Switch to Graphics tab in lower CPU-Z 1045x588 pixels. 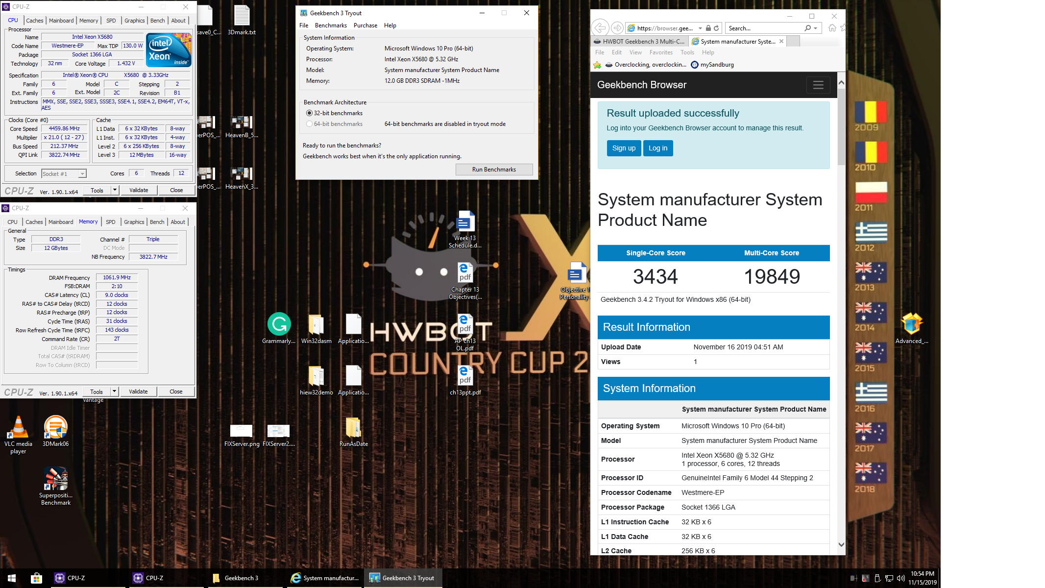(134, 222)
